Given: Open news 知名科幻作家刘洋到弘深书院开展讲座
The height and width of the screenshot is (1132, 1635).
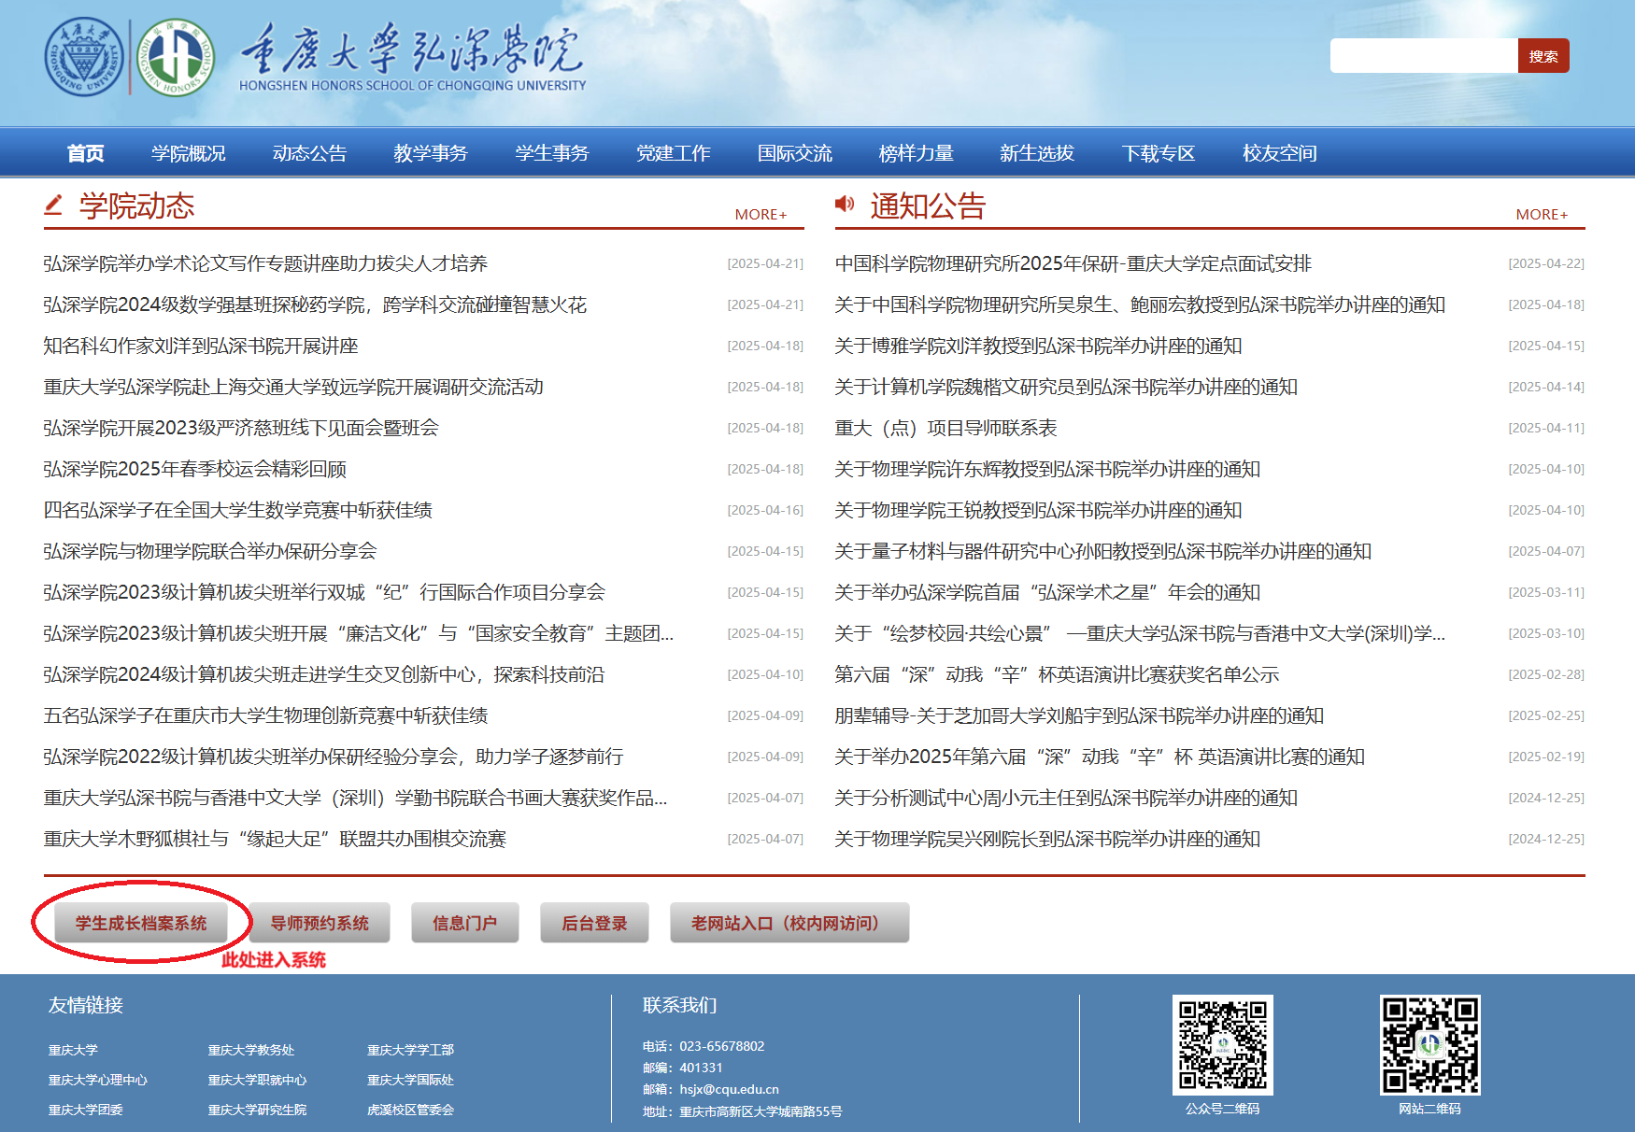Looking at the screenshot, I should pyautogui.click(x=201, y=346).
